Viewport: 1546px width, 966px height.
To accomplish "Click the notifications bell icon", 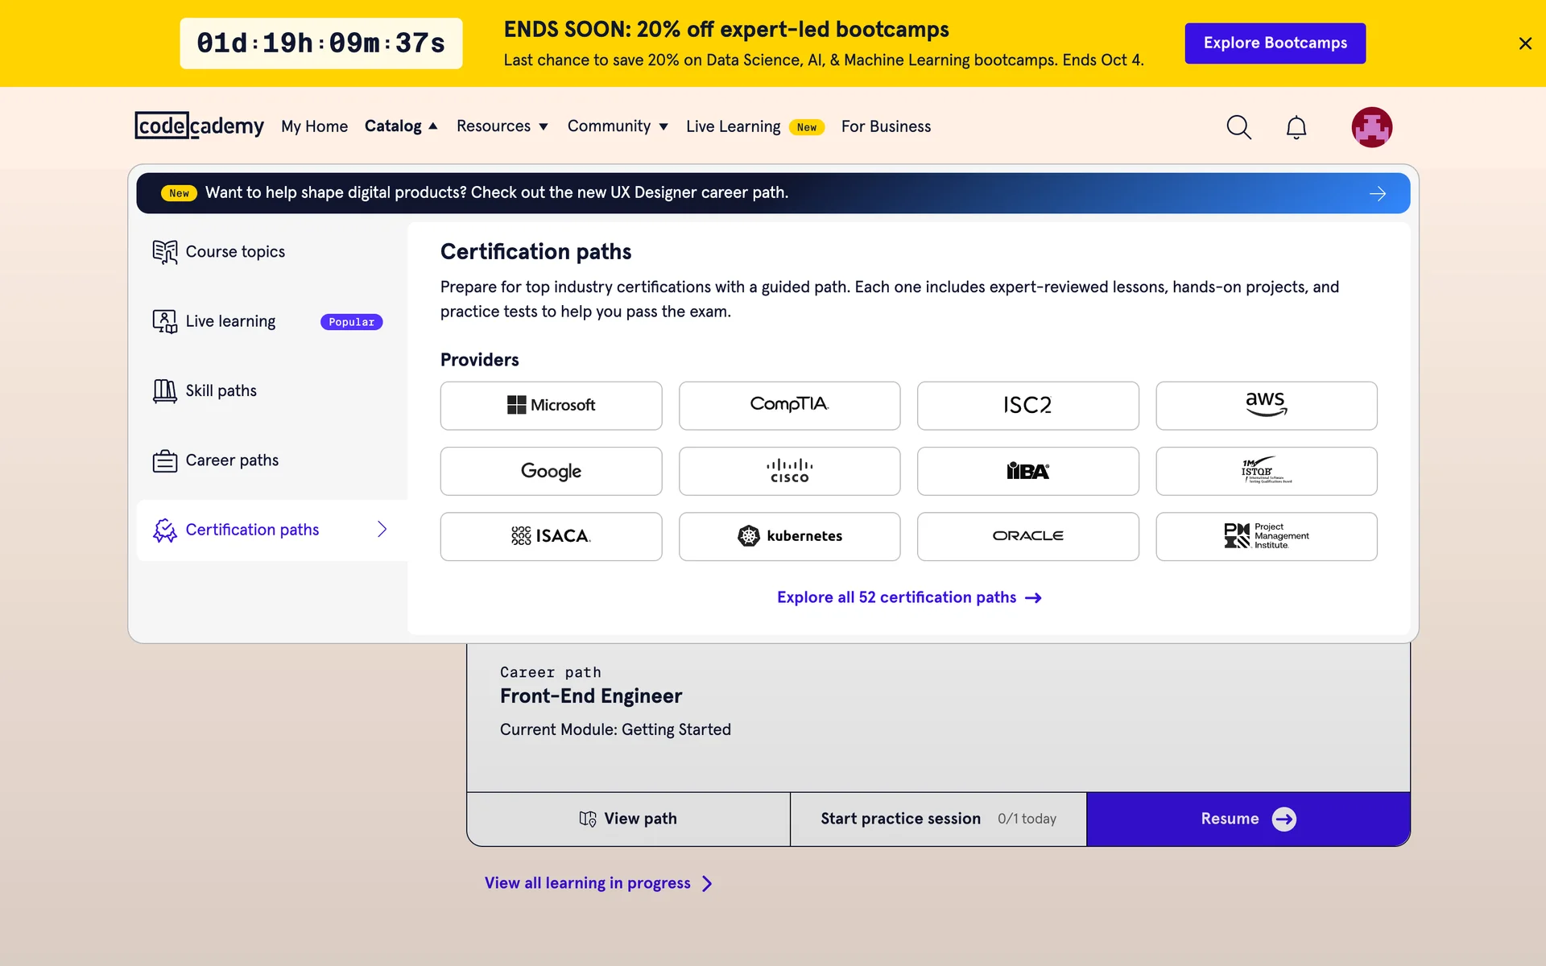I will (x=1296, y=127).
